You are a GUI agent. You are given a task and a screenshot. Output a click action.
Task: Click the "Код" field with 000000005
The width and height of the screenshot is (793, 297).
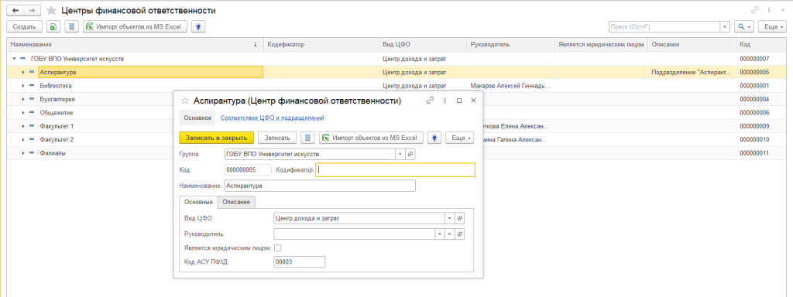[x=248, y=170]
